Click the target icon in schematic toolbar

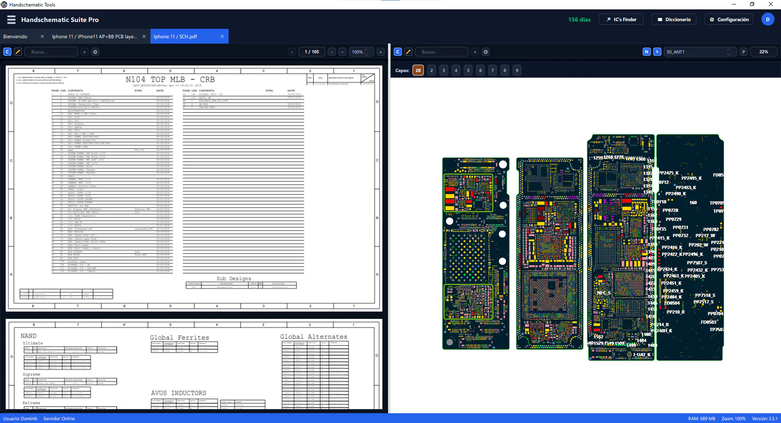click(95, 52)
